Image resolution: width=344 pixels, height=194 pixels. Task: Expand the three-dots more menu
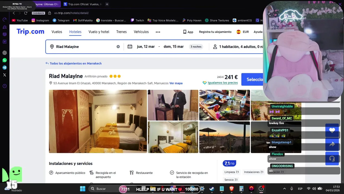coord(158,32)
